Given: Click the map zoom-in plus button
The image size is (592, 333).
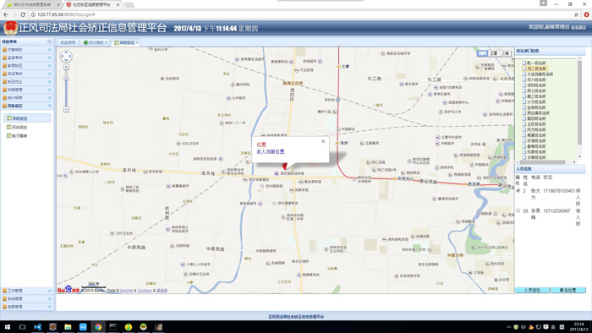Looking at the screenshot, I should pos(66,67).
